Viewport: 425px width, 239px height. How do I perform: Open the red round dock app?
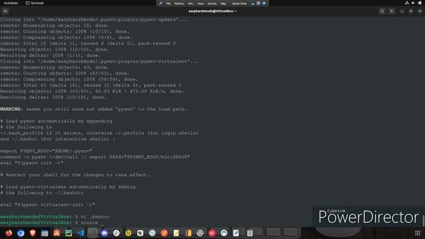[212, 233]
